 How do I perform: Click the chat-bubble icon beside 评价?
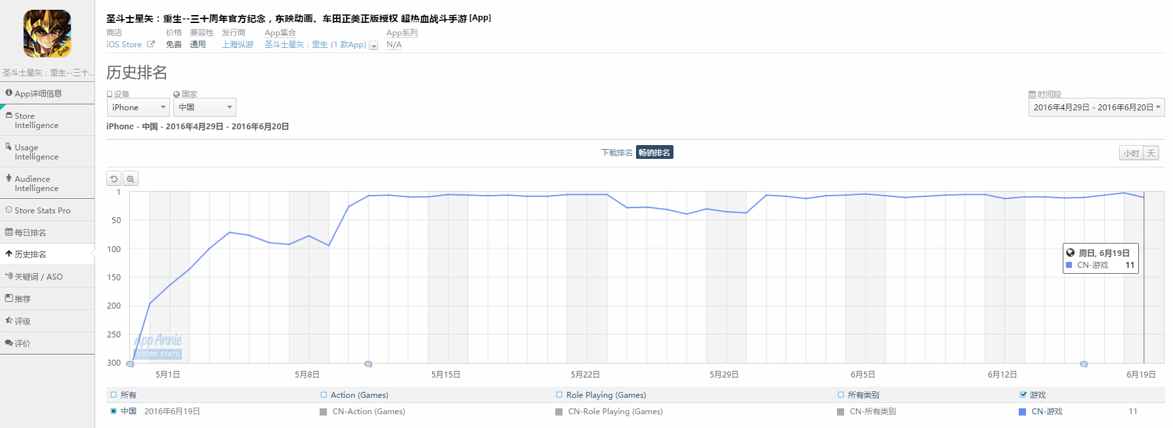tap(9, 343)
